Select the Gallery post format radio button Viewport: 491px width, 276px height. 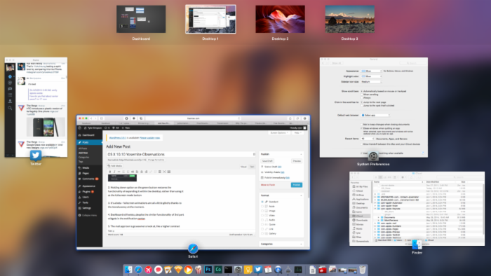tap(262, 233)
